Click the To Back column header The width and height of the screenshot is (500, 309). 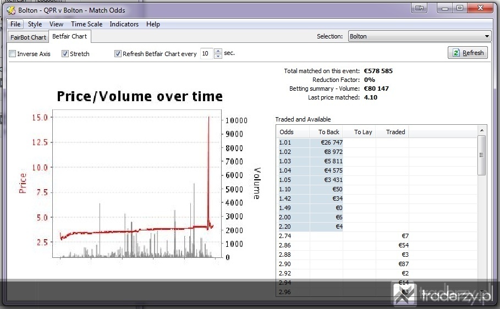click(x=326, y=132)
